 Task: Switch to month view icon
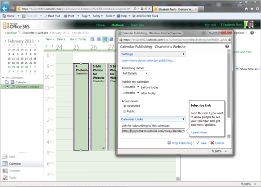coord(111,39)
